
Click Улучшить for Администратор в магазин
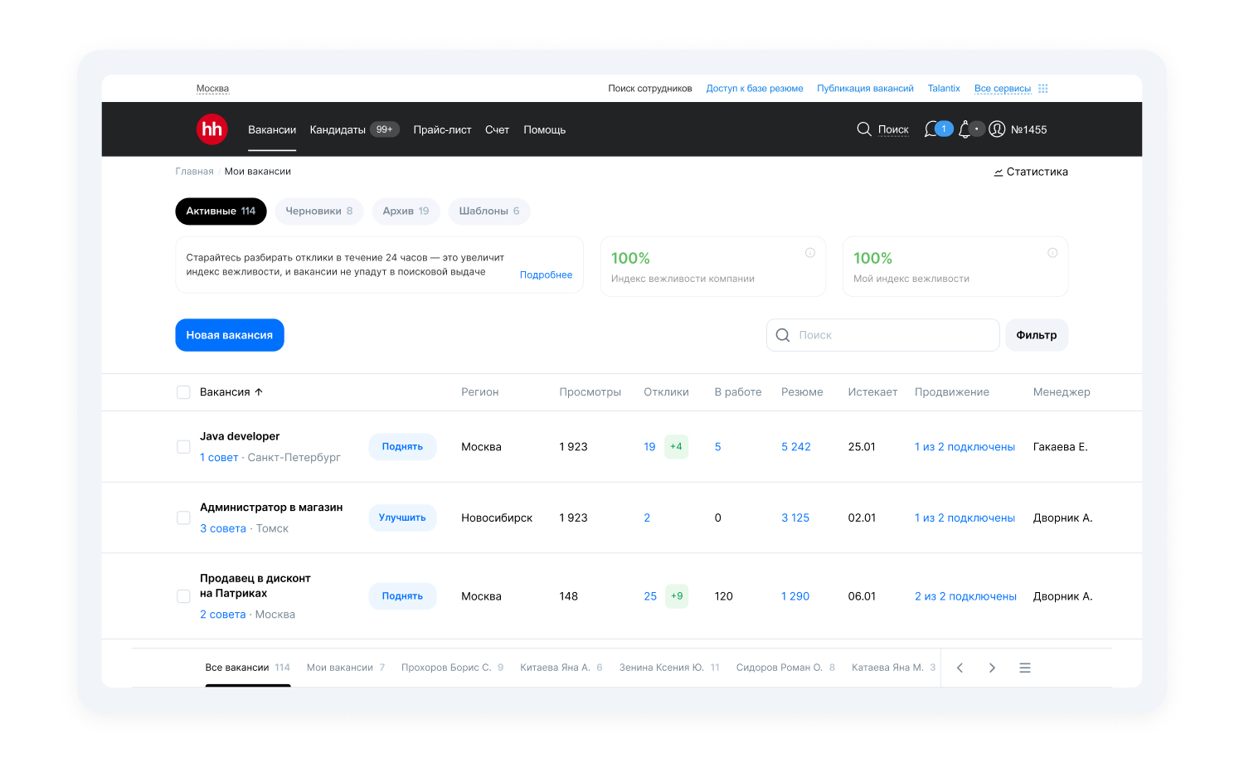pos(402,518)
